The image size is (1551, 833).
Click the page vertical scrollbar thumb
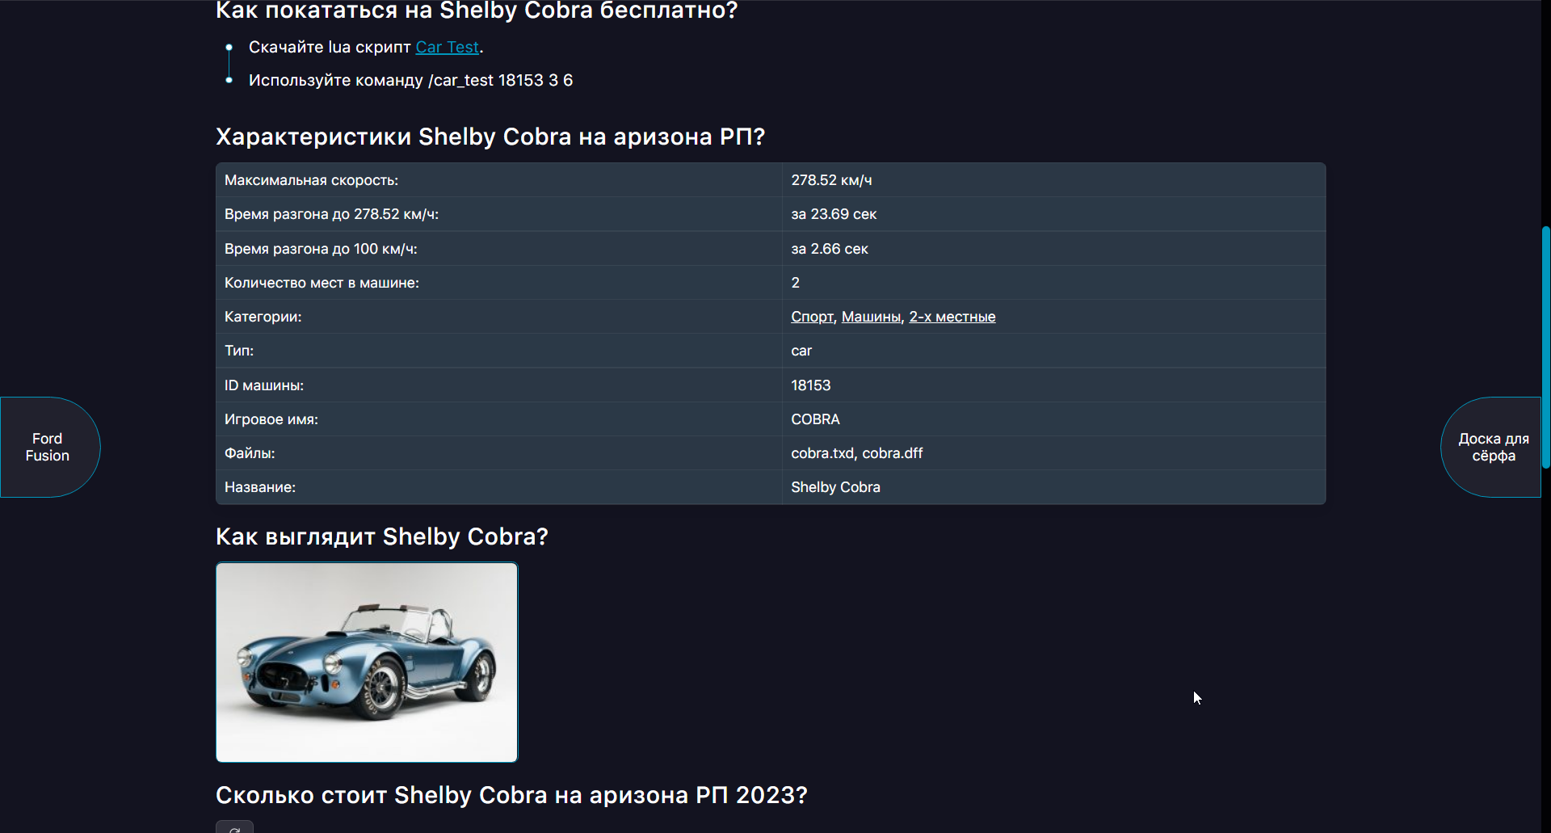pos(1545,347)
